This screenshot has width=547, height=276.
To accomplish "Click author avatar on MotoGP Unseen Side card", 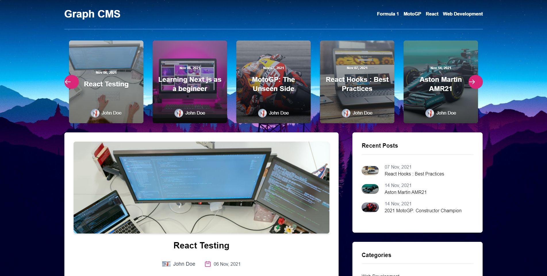I will [262, 113].
